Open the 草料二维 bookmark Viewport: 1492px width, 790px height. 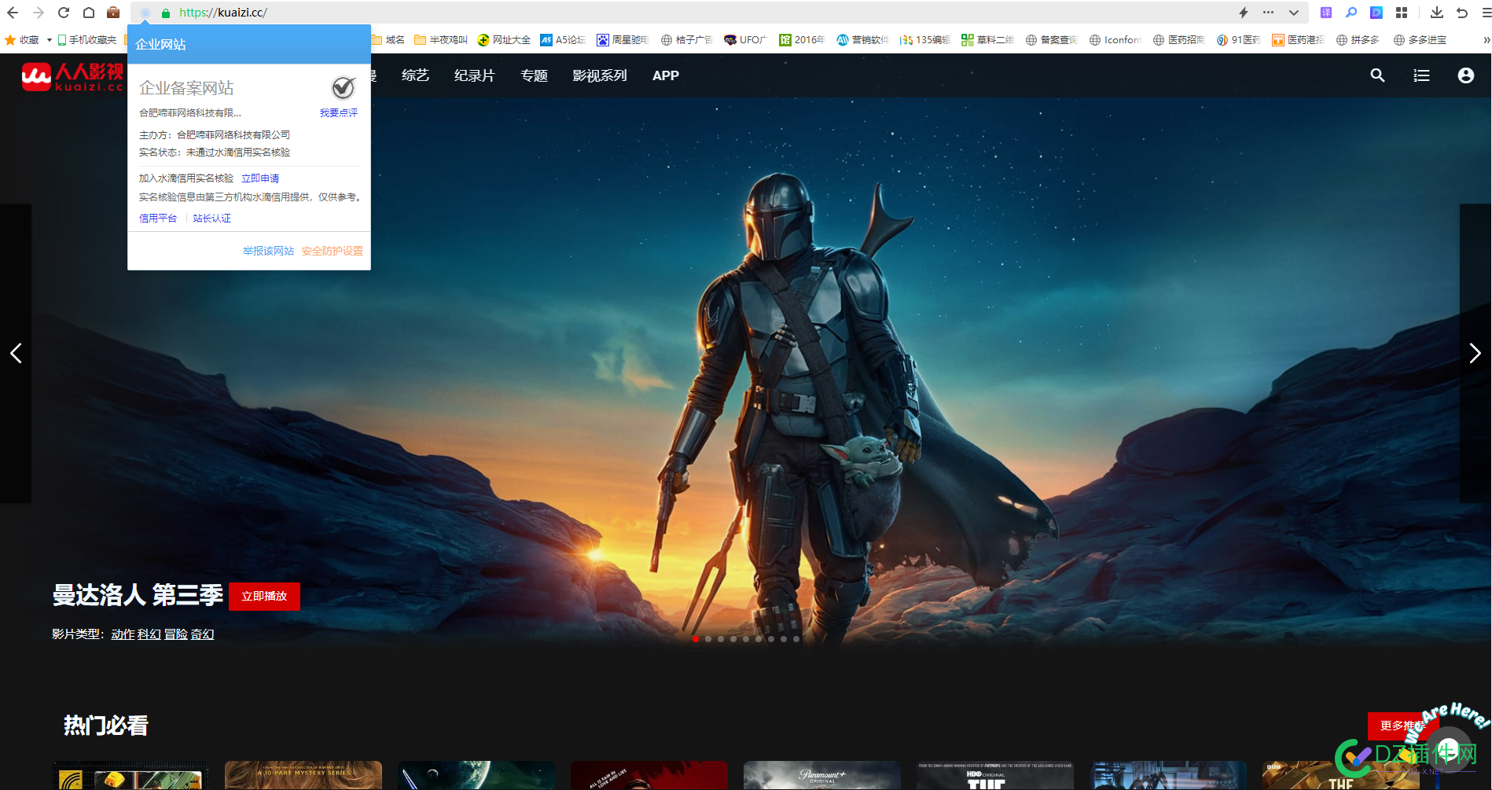pos(988,40)
